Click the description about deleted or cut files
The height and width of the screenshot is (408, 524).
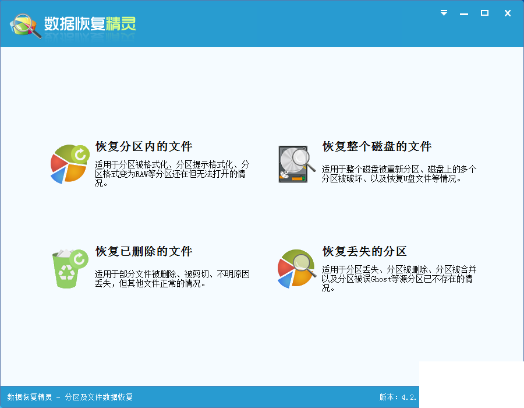point(172,279)
